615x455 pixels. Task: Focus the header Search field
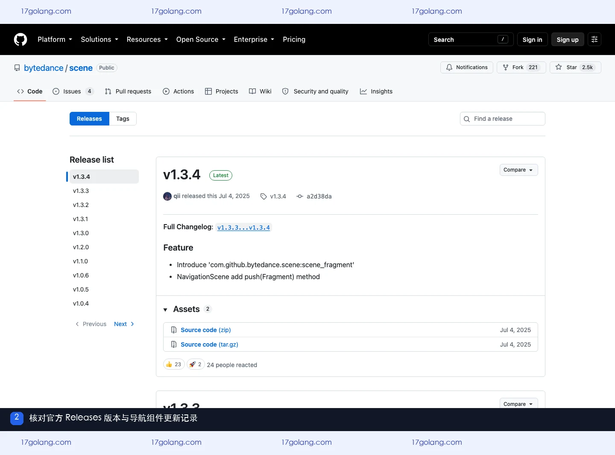point(471,39)
